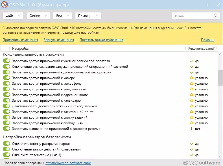
Task: Click the triangle icon for messages row
Action: 192,123
